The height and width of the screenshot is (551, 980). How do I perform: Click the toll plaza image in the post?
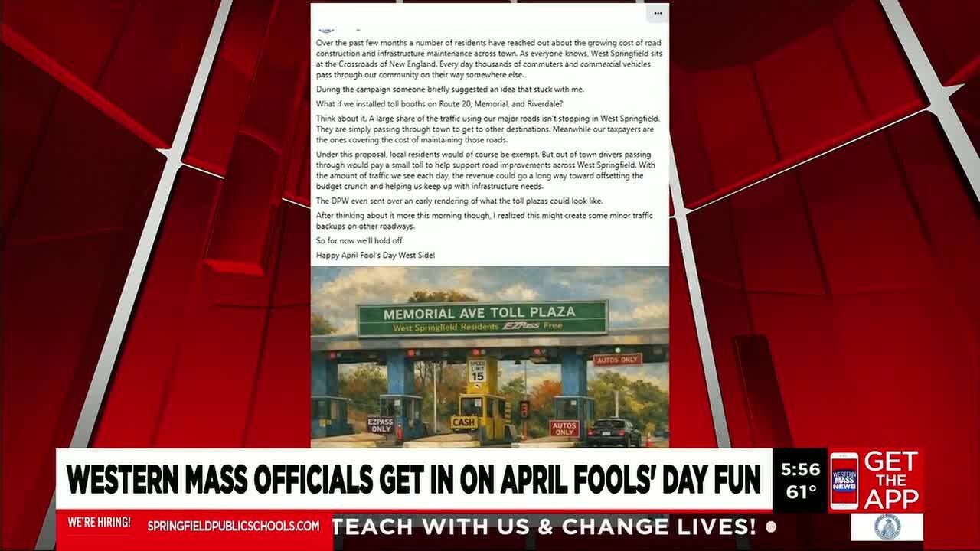489,357
